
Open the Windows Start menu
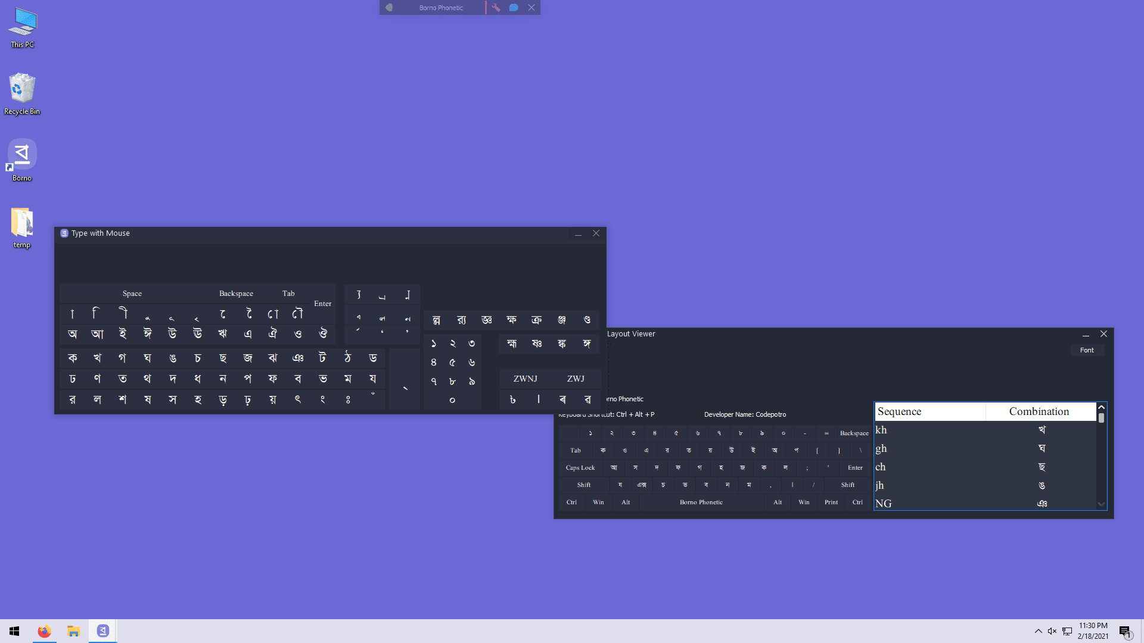(x=14, y=631)
